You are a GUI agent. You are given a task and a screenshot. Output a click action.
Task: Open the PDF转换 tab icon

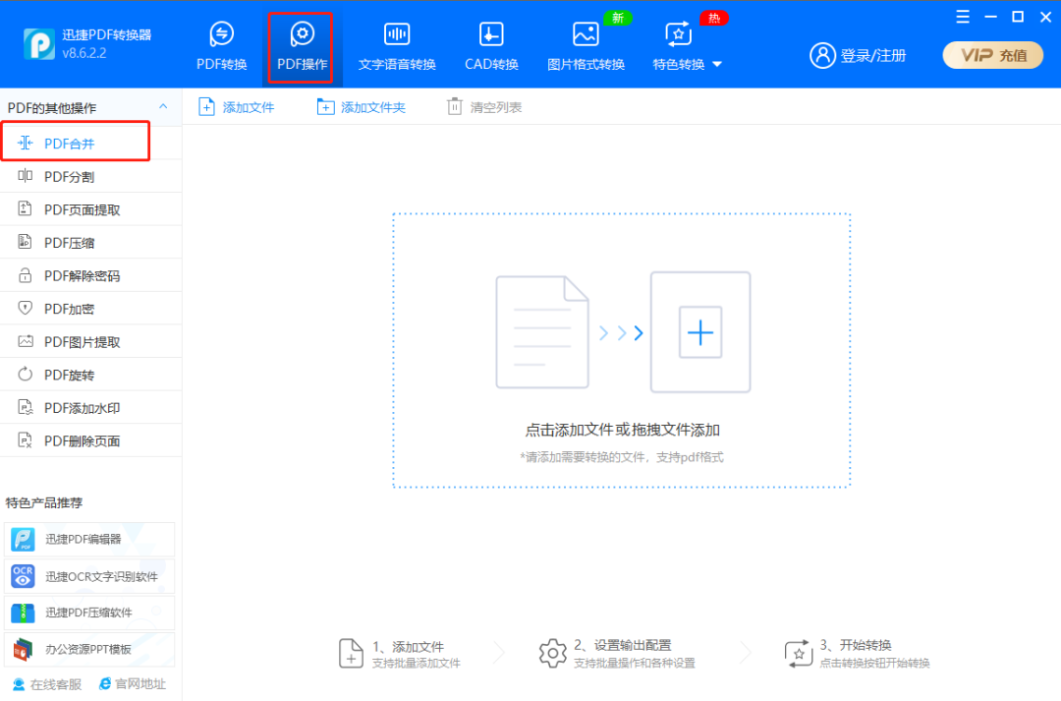tap(222, 33)
